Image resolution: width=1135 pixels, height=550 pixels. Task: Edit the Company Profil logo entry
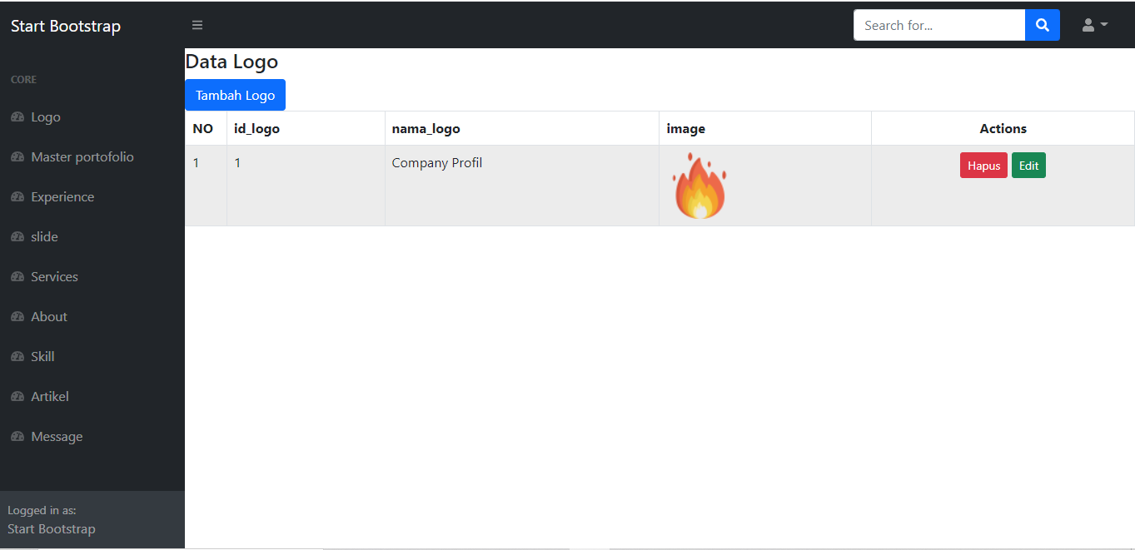[x=1028, y=166]
